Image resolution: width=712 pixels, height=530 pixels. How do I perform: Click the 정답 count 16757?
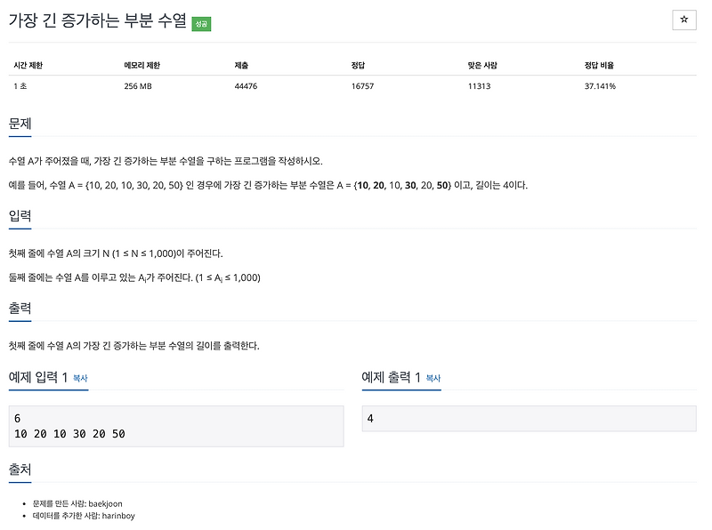click(x=363, y=86)
